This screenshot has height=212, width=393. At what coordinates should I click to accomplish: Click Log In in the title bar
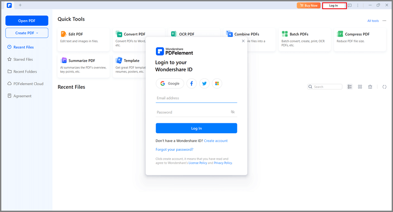(x=334, y=6)
